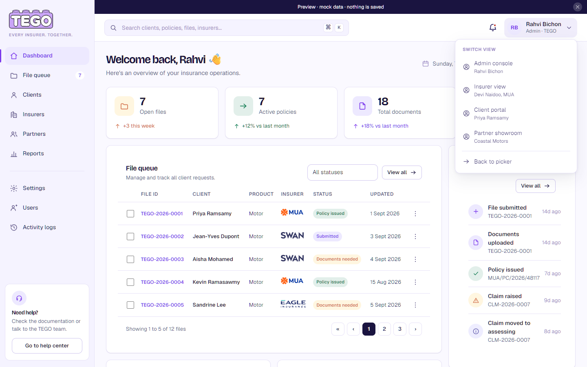Go to page 3 of files
Image resolution: width=587 pixels, height=367 pixels.
click(x=400, y=329)
